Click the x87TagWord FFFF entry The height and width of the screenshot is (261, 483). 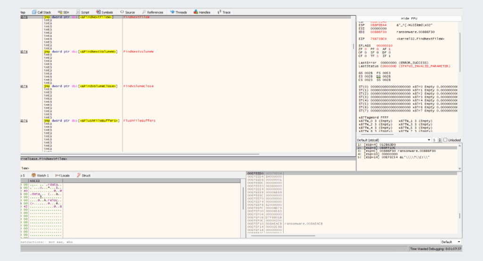tap(374, 118)
